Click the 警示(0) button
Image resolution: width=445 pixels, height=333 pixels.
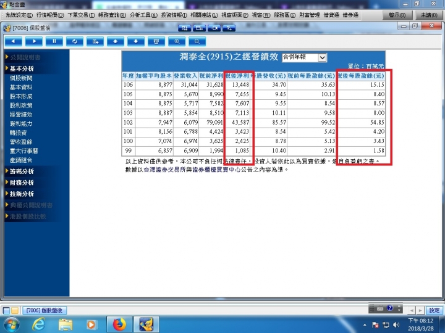(x=397, y=15)
